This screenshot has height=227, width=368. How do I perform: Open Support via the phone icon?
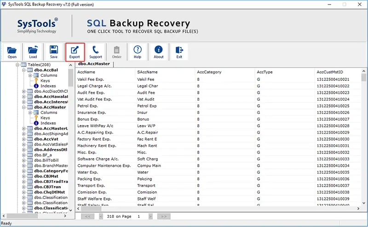coord(96,52)
